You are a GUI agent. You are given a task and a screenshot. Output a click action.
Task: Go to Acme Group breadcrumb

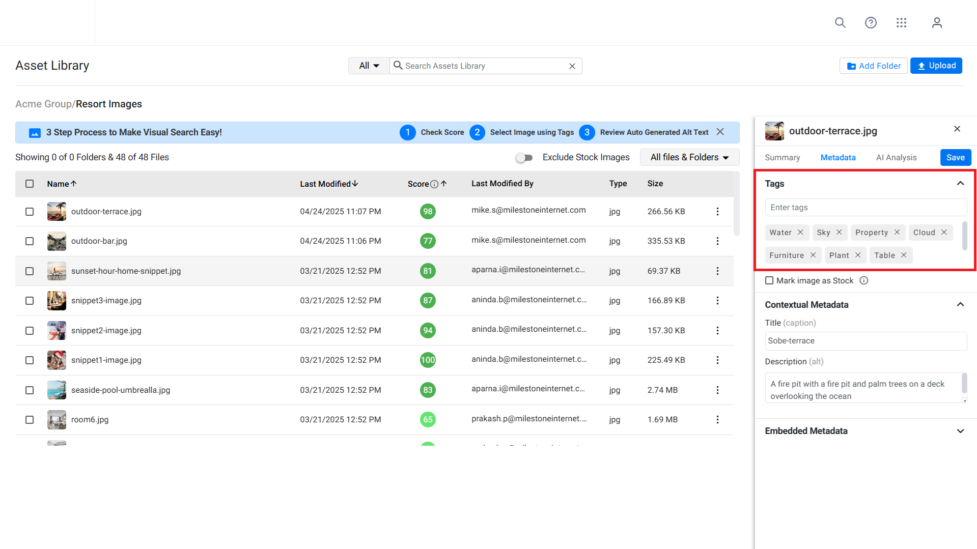(x=44, y=104)
